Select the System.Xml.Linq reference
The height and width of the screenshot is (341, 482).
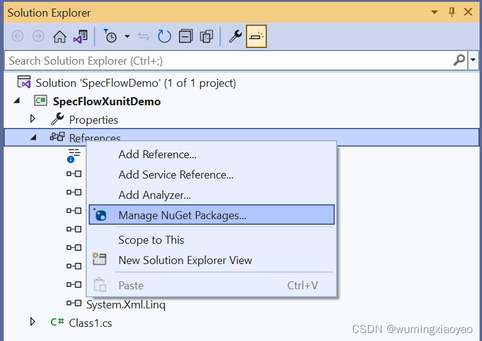point(126,305)
